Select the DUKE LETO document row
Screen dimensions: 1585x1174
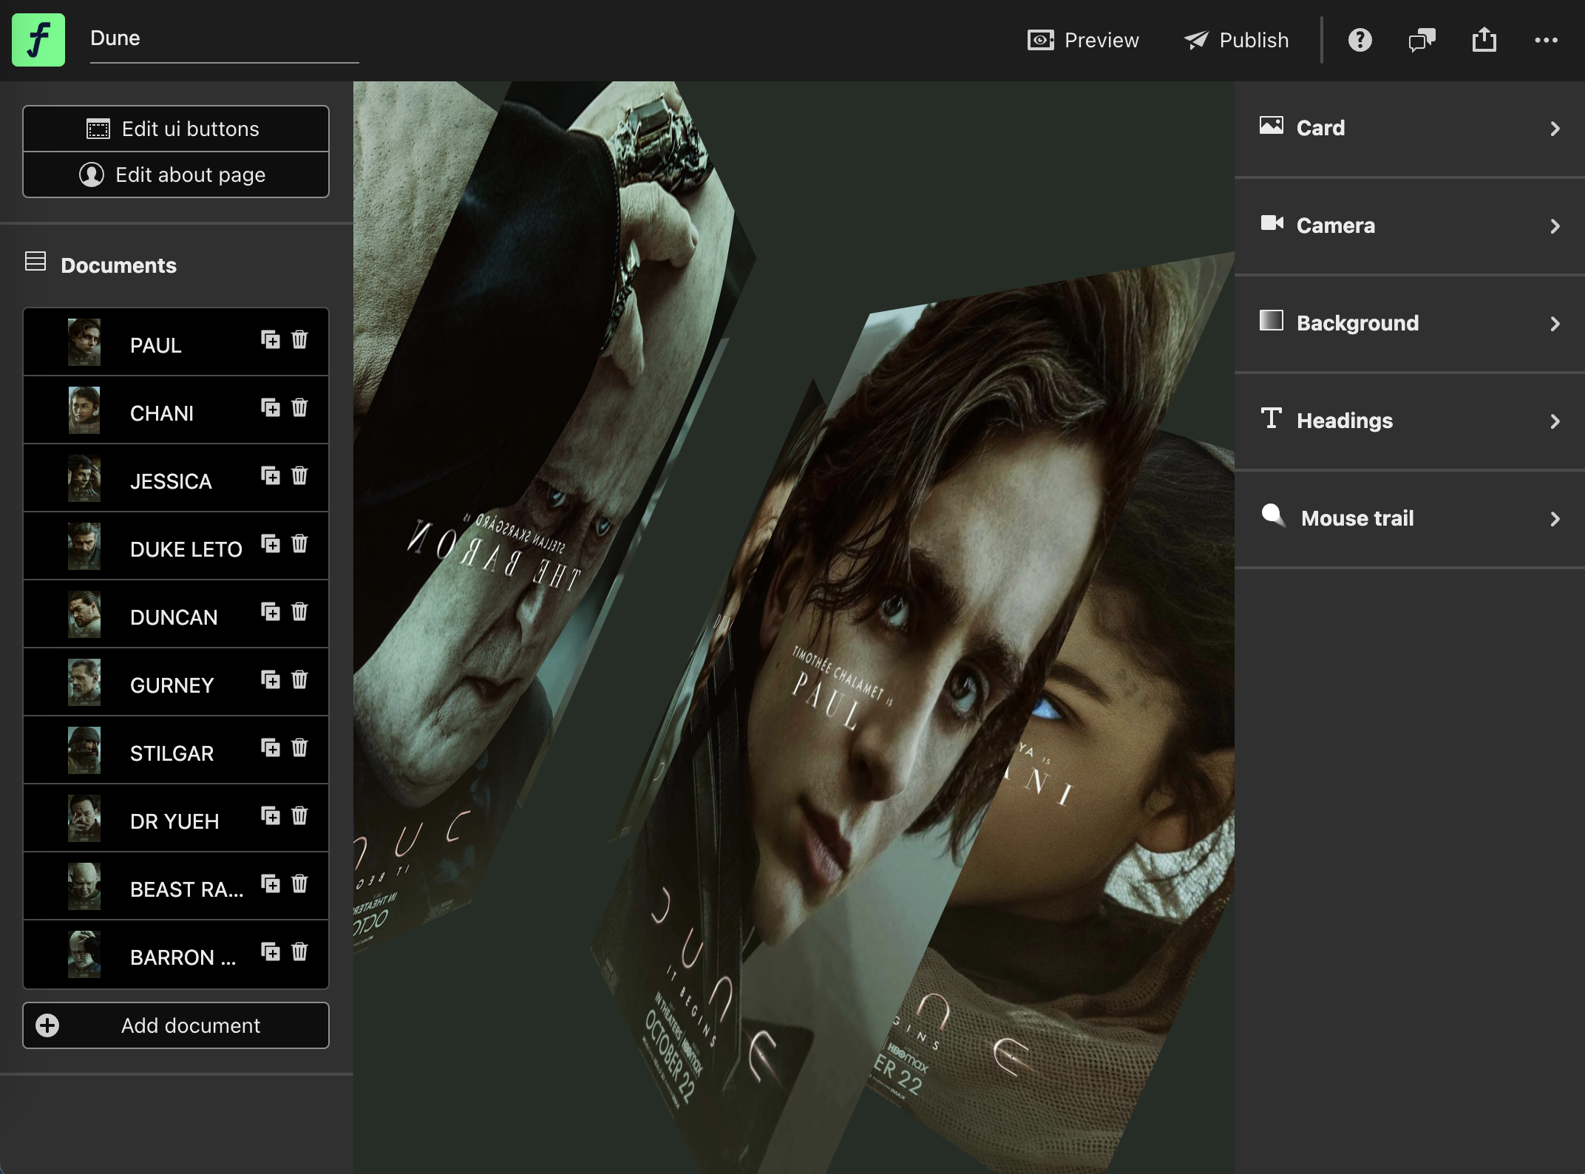[x=176, y=546]
